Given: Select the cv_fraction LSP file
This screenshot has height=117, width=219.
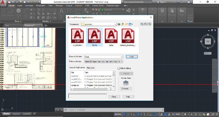Looking at the screenshot, I should (78, 37).
